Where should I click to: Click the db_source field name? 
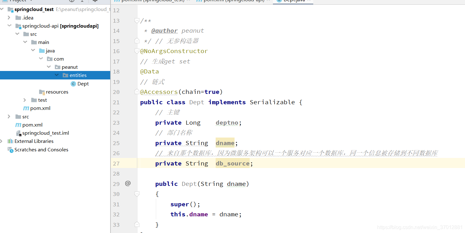[x=233, y=163]
